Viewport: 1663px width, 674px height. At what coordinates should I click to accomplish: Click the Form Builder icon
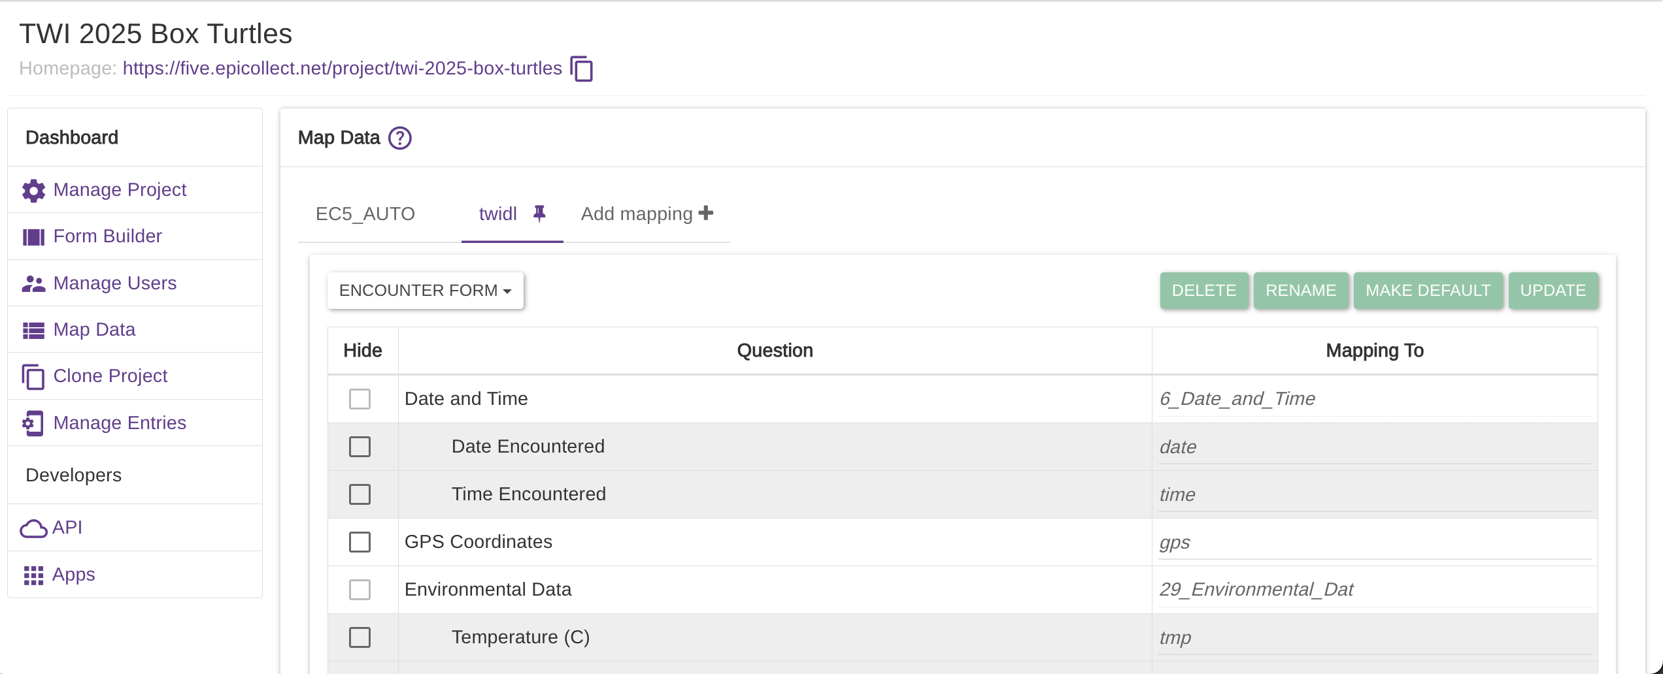click(33, 236)
